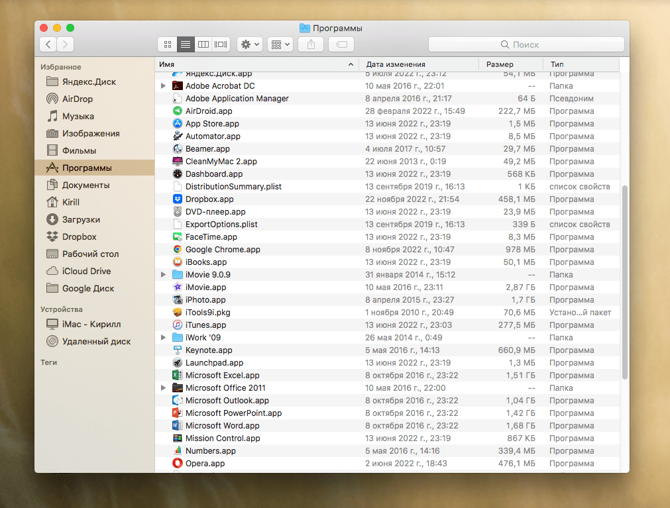Select AirDrop in the sidebar
670x508 pixels.
[77, 99]
